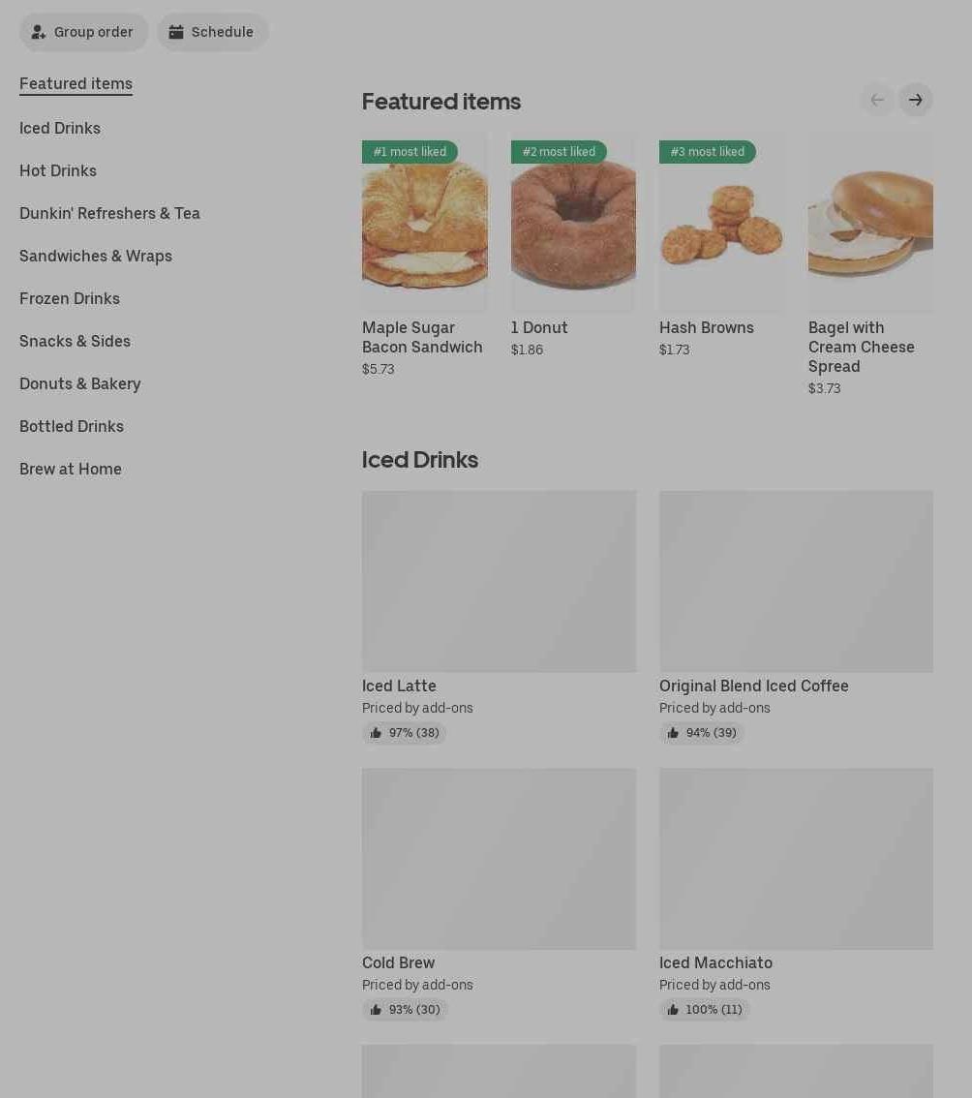Viewport: 972px width, 1098px height.
Task: Click the 93% rating badge under Cold Brew
Action: click(404, 1010)
